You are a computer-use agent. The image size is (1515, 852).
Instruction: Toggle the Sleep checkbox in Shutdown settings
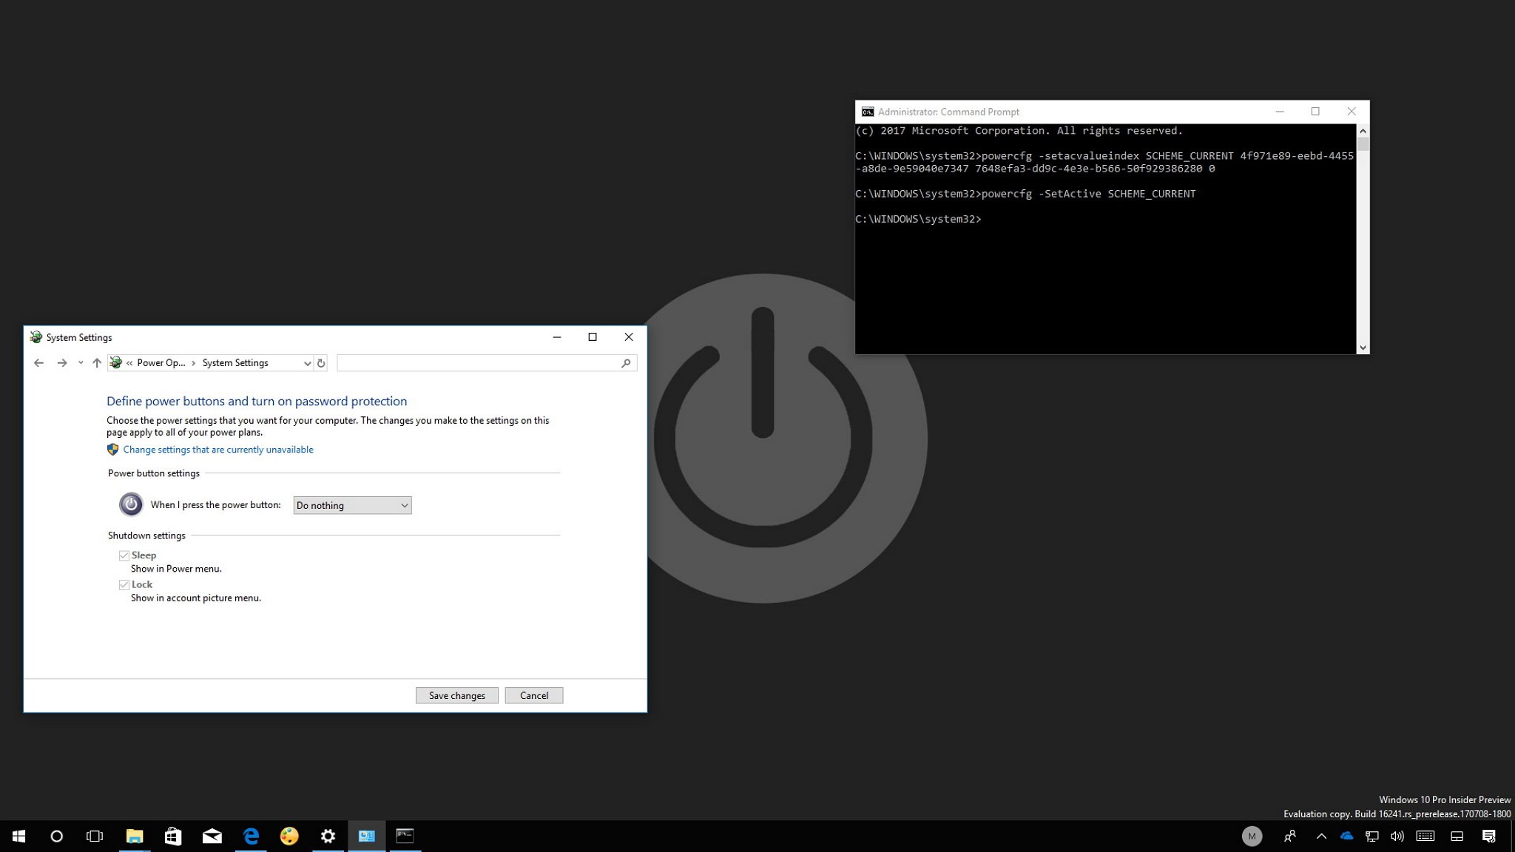125,555
